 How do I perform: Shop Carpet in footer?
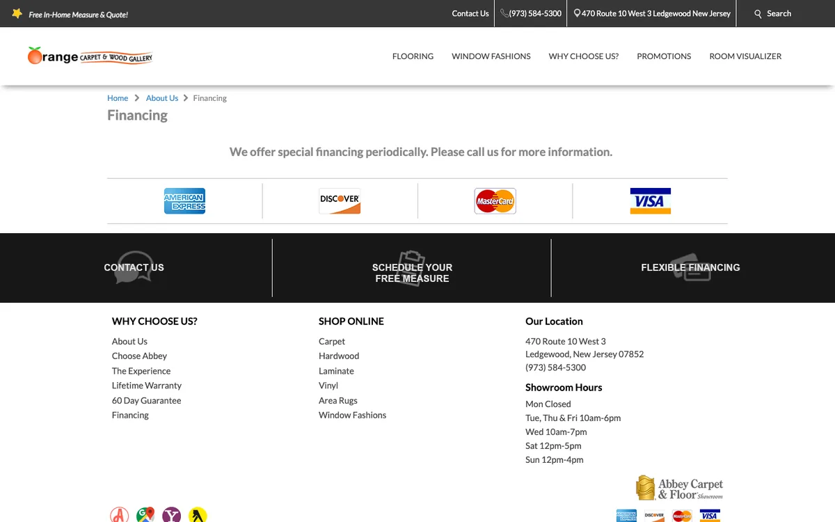click(x=332, y=341)
